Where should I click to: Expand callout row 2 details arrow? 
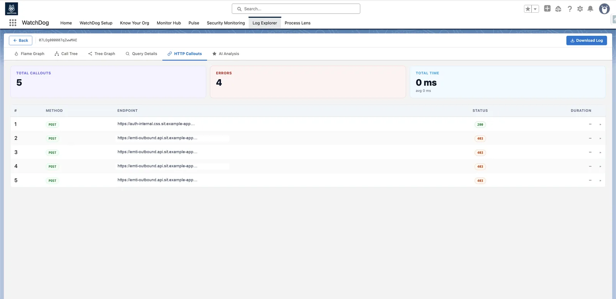pyautogui.click(x=600, y=138)
